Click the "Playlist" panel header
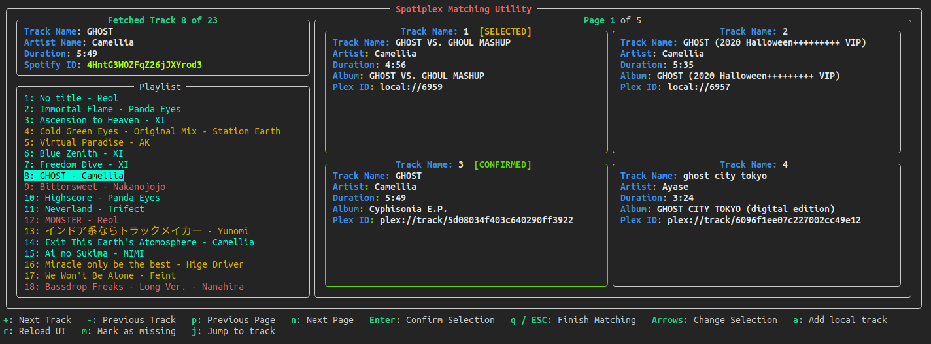The width and height of the screenshot is (931, 344). [x=160, y=87]
